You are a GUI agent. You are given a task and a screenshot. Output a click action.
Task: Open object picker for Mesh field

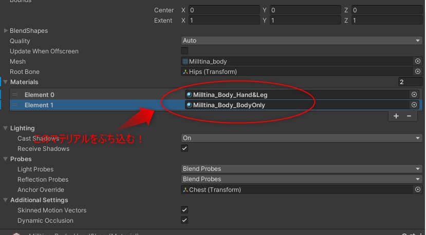(x=418, y=62)
